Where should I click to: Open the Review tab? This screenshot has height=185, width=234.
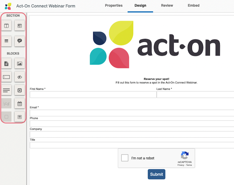tap(167, 6)
